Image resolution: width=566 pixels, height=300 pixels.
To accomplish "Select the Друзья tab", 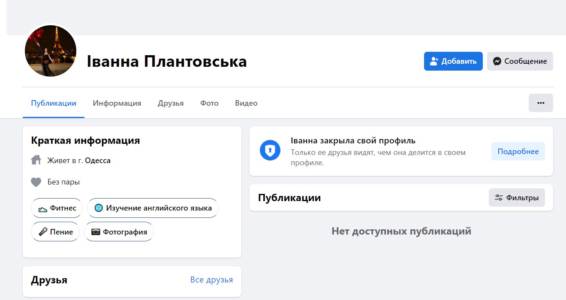I will [x=170, y=103].
